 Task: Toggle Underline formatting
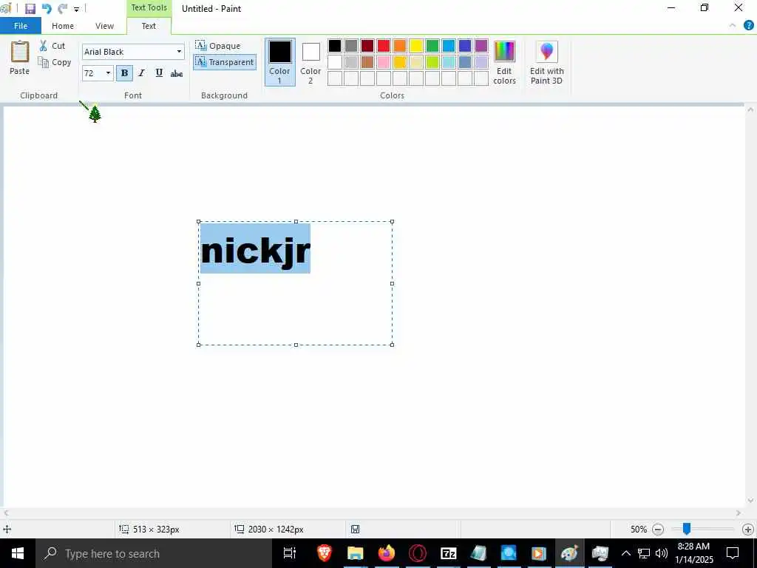[159, 73]
